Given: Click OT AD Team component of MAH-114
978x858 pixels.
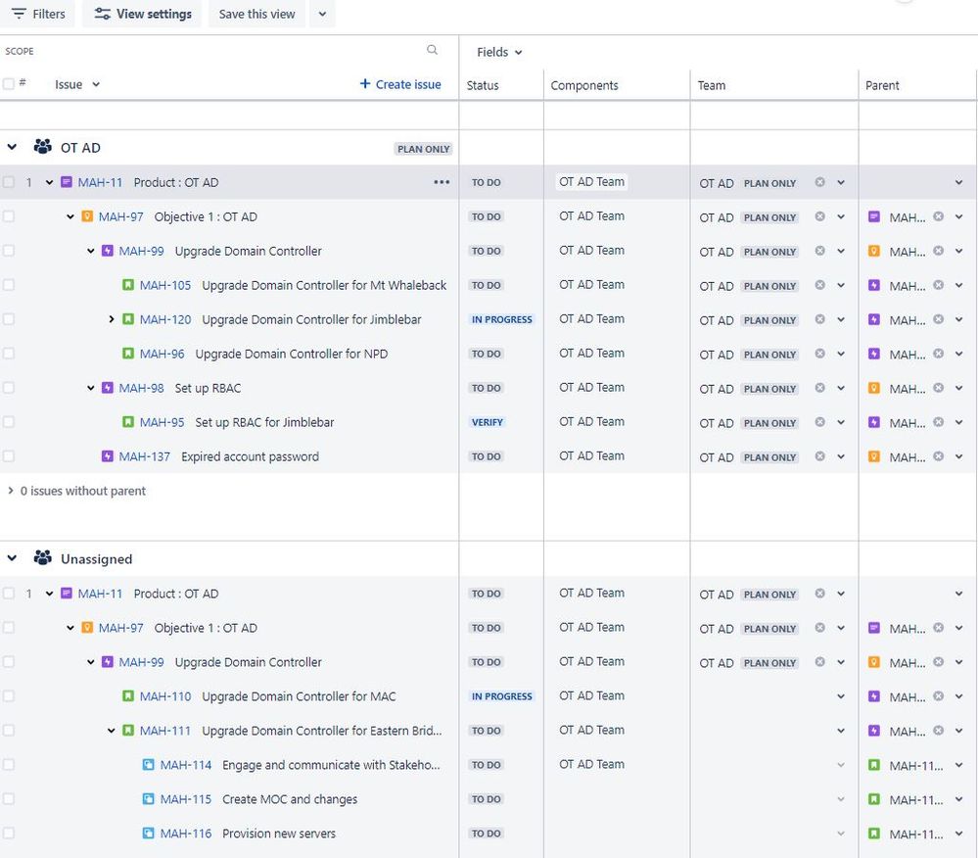Looking at the screenshot, I should coord(591,764).
